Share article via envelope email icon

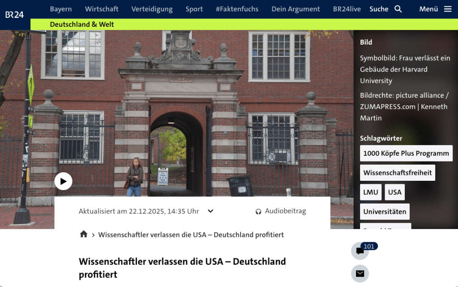click(360, 274)
